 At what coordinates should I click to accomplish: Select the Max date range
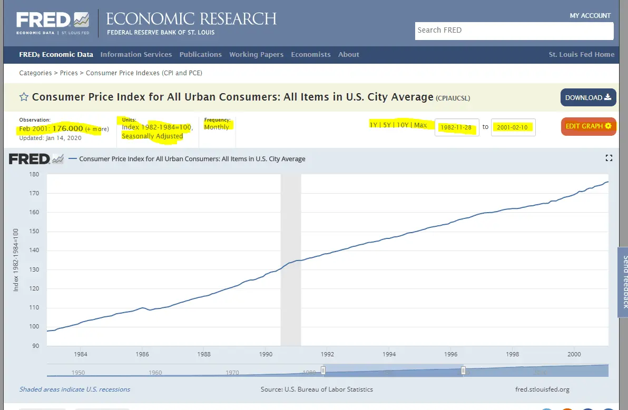pyautogui.click(x=420, y=125)
